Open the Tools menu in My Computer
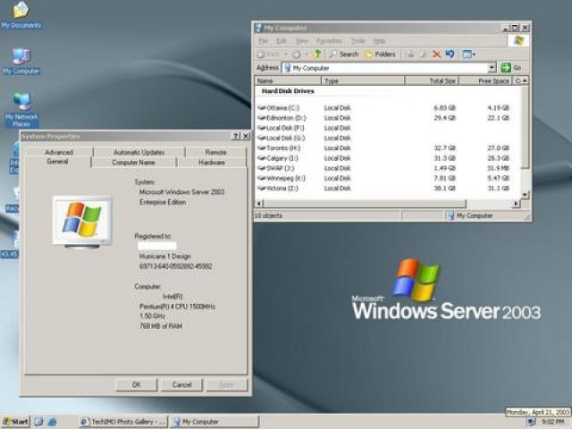The height and width of the screenshot is (429, 572). point(357,41)
